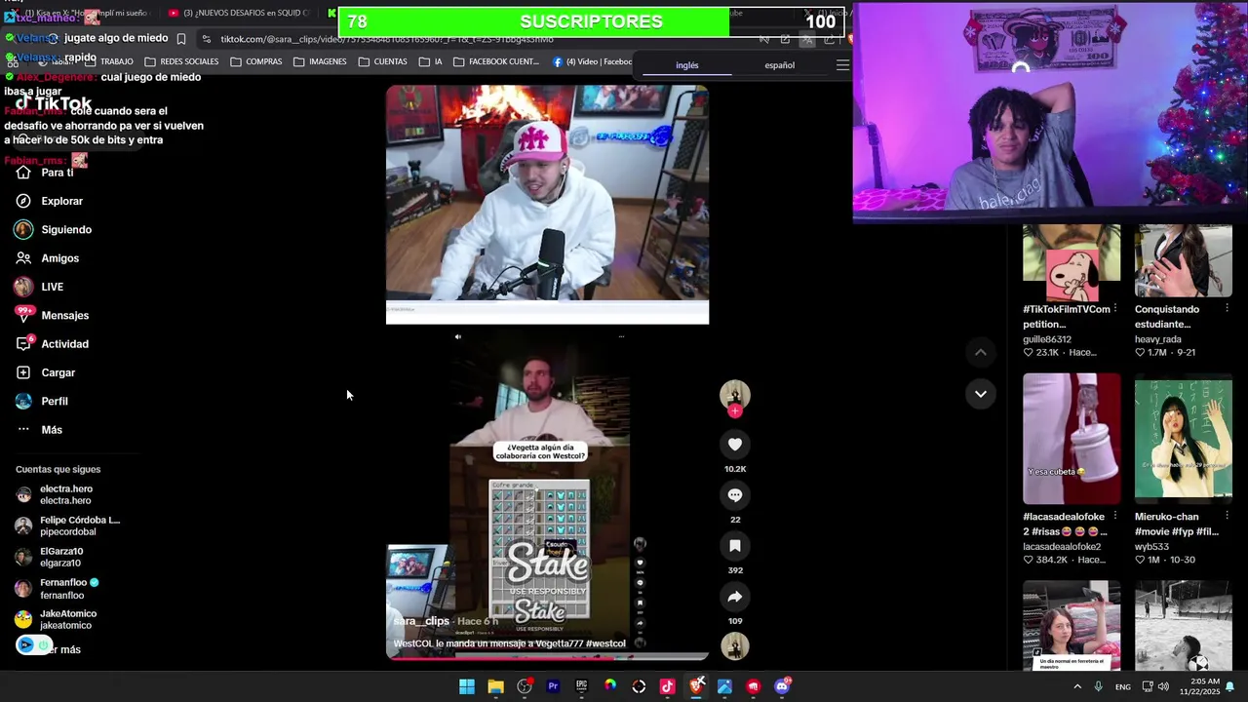Viewport: 1248px width, 702px height.
Task: Open the Cargar upload page
Action: tap(45, 372)
